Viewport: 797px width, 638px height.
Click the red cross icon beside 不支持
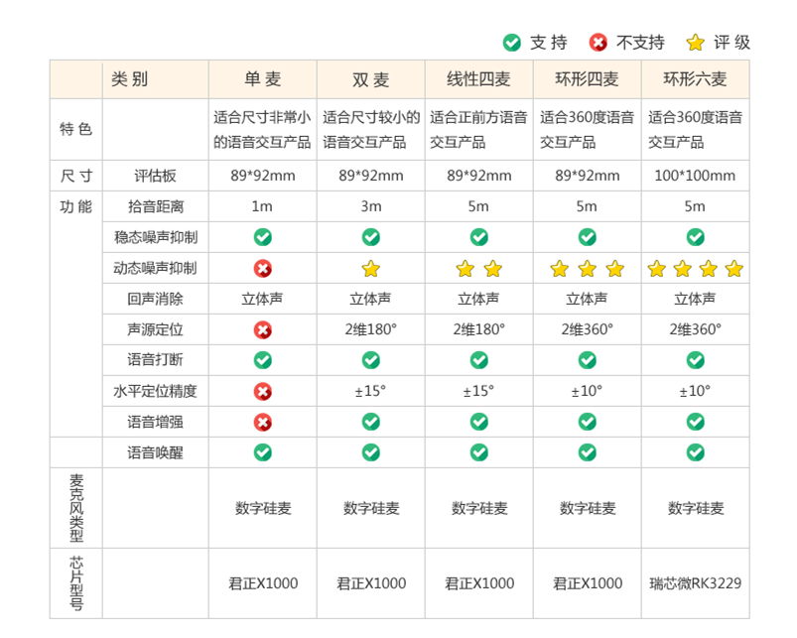point(598,42)
